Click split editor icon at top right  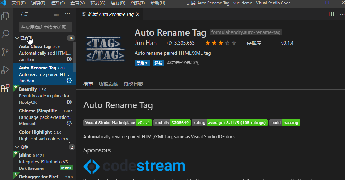tap(331, 14)
